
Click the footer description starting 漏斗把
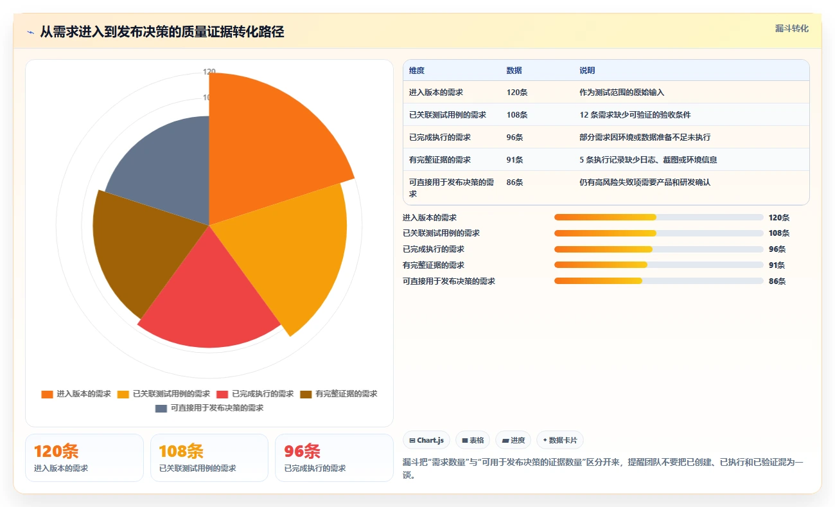coord(603,468)
